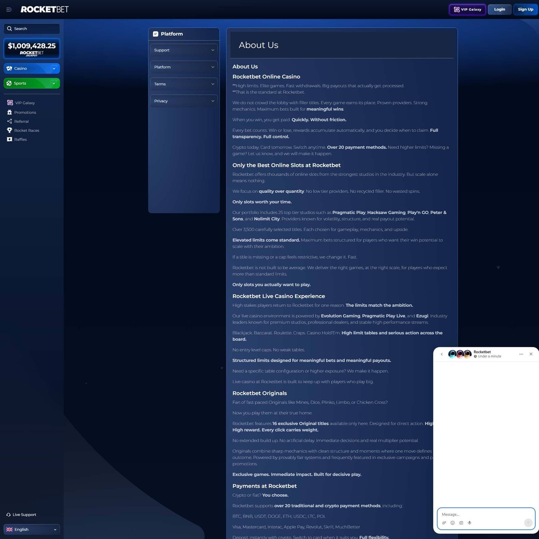
Task: Click the chevron on the Terms row
Action: tap(213, 84)
